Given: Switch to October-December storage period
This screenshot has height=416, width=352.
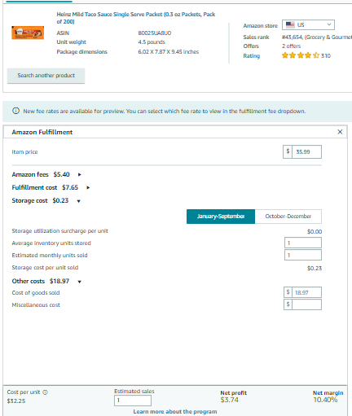Looking at the screenshot, I should (288, 217).
